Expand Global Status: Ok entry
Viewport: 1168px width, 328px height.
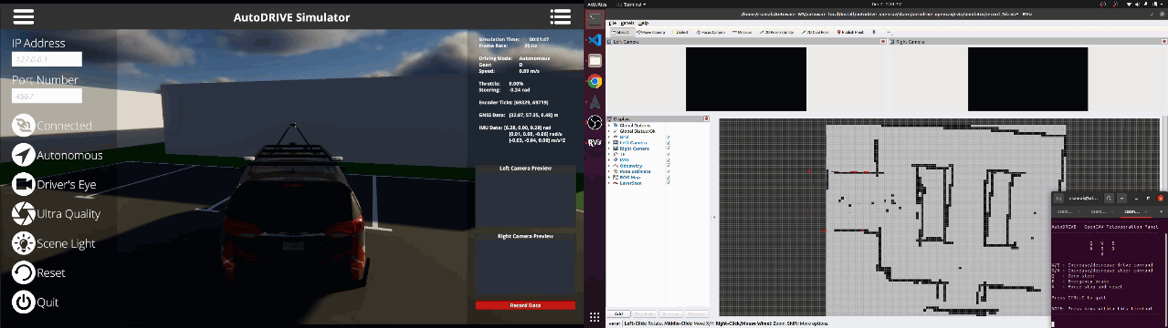coord(609,131)
